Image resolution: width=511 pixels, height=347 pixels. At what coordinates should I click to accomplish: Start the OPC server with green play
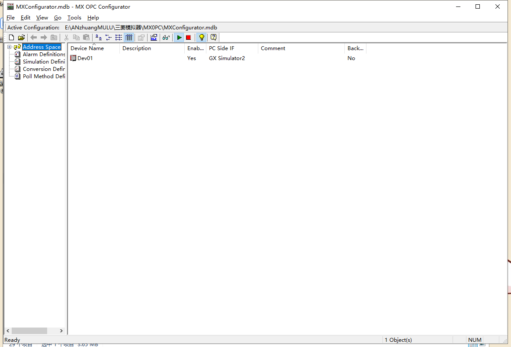(x=179, y=38)
